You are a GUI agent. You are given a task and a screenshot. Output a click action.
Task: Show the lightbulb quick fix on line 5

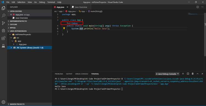[x=64, y=28]
